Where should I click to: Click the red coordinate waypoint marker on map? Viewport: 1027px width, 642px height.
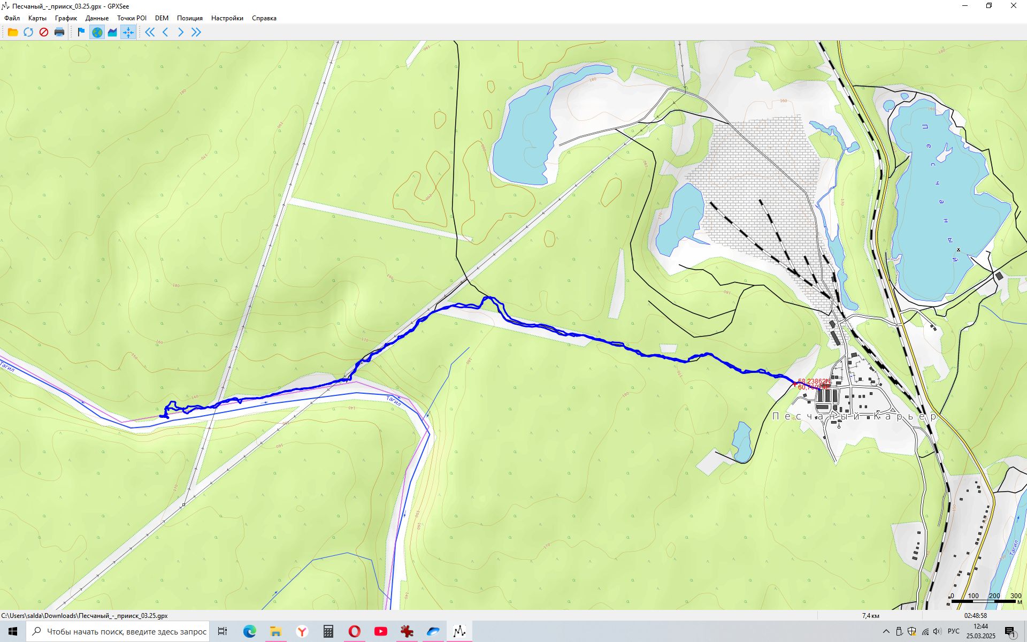coord(795,384)
